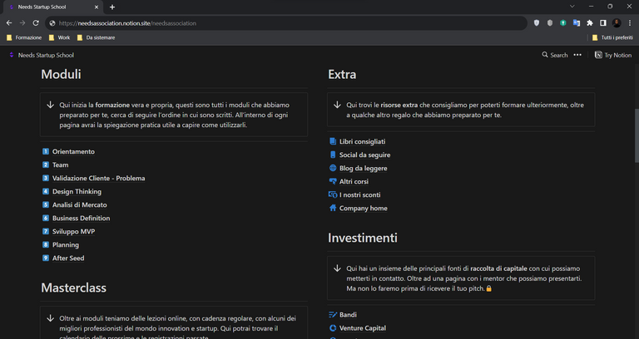Click the Extra section heading
Screen dimensions: 639x339
(342, 74)
